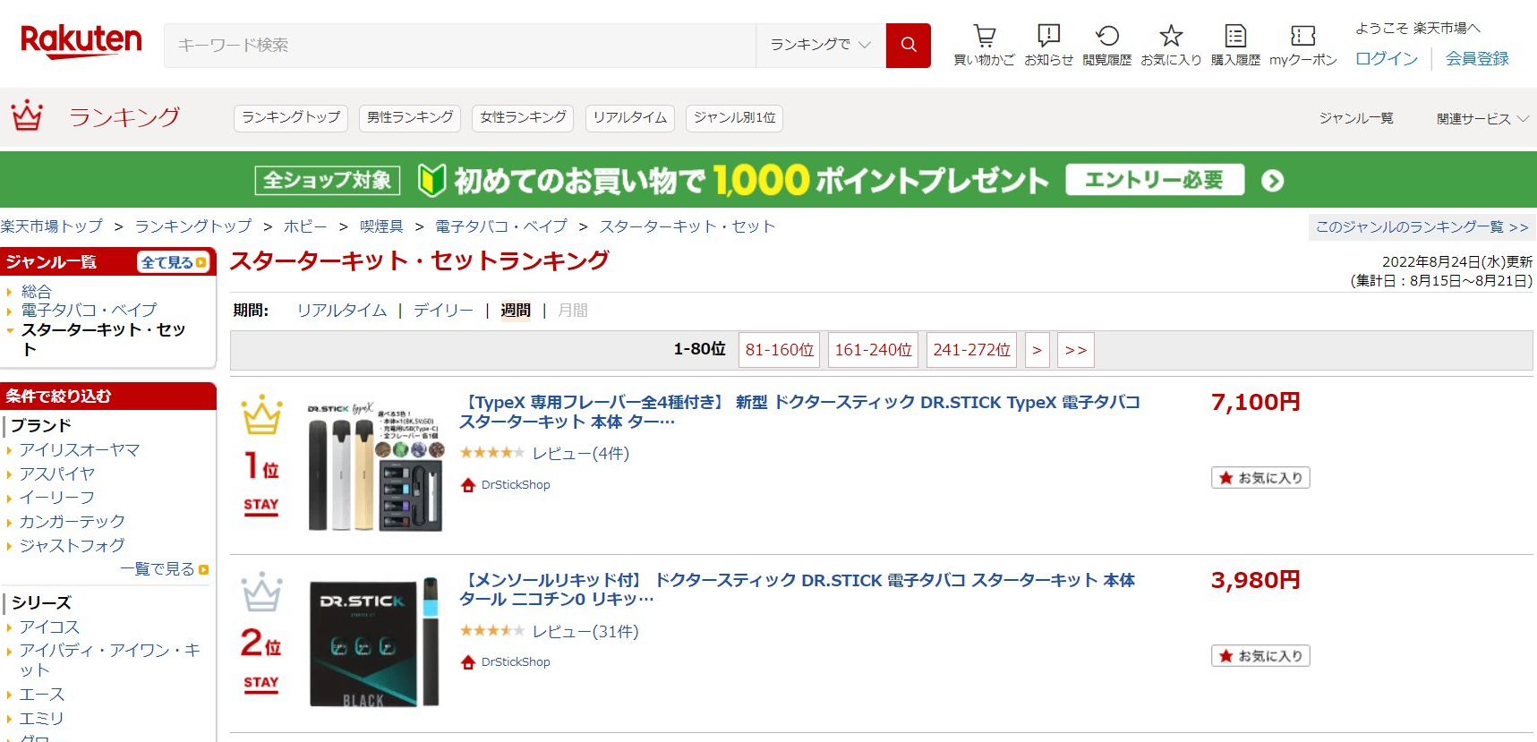Click the double-arrow last-page button
This screenshot has width=1537, height=742.
pos(1076,350)
